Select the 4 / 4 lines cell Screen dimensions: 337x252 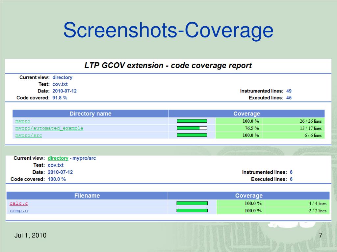click(x=297, y=203)
